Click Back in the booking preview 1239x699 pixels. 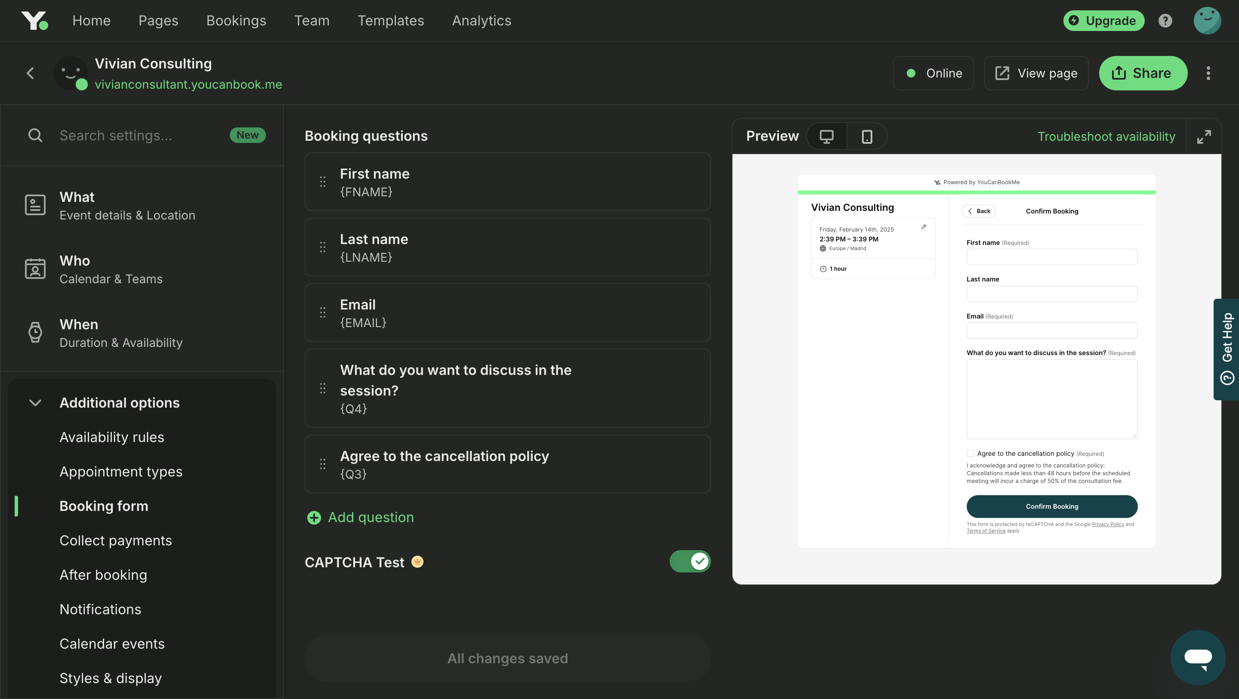click(x=978, y=211)
